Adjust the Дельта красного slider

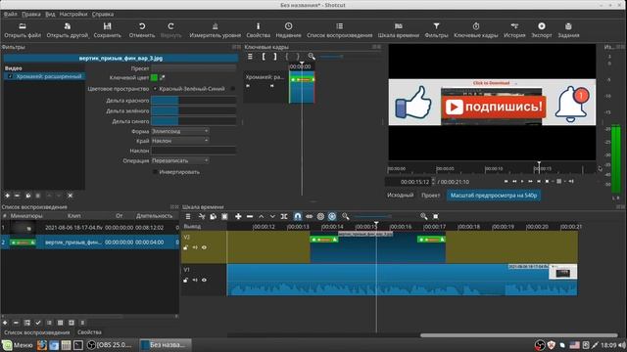tap(194, 101)
